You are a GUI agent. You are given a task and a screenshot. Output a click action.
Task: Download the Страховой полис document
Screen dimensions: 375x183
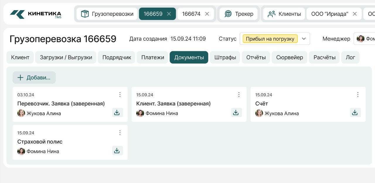(x=117, y=150)
